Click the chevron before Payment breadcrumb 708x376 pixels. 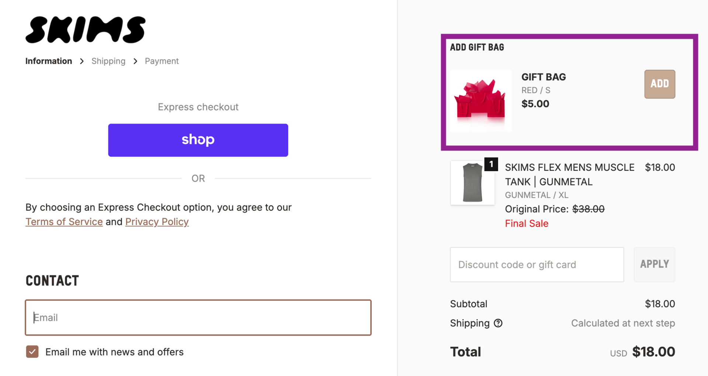pos(135,61)
